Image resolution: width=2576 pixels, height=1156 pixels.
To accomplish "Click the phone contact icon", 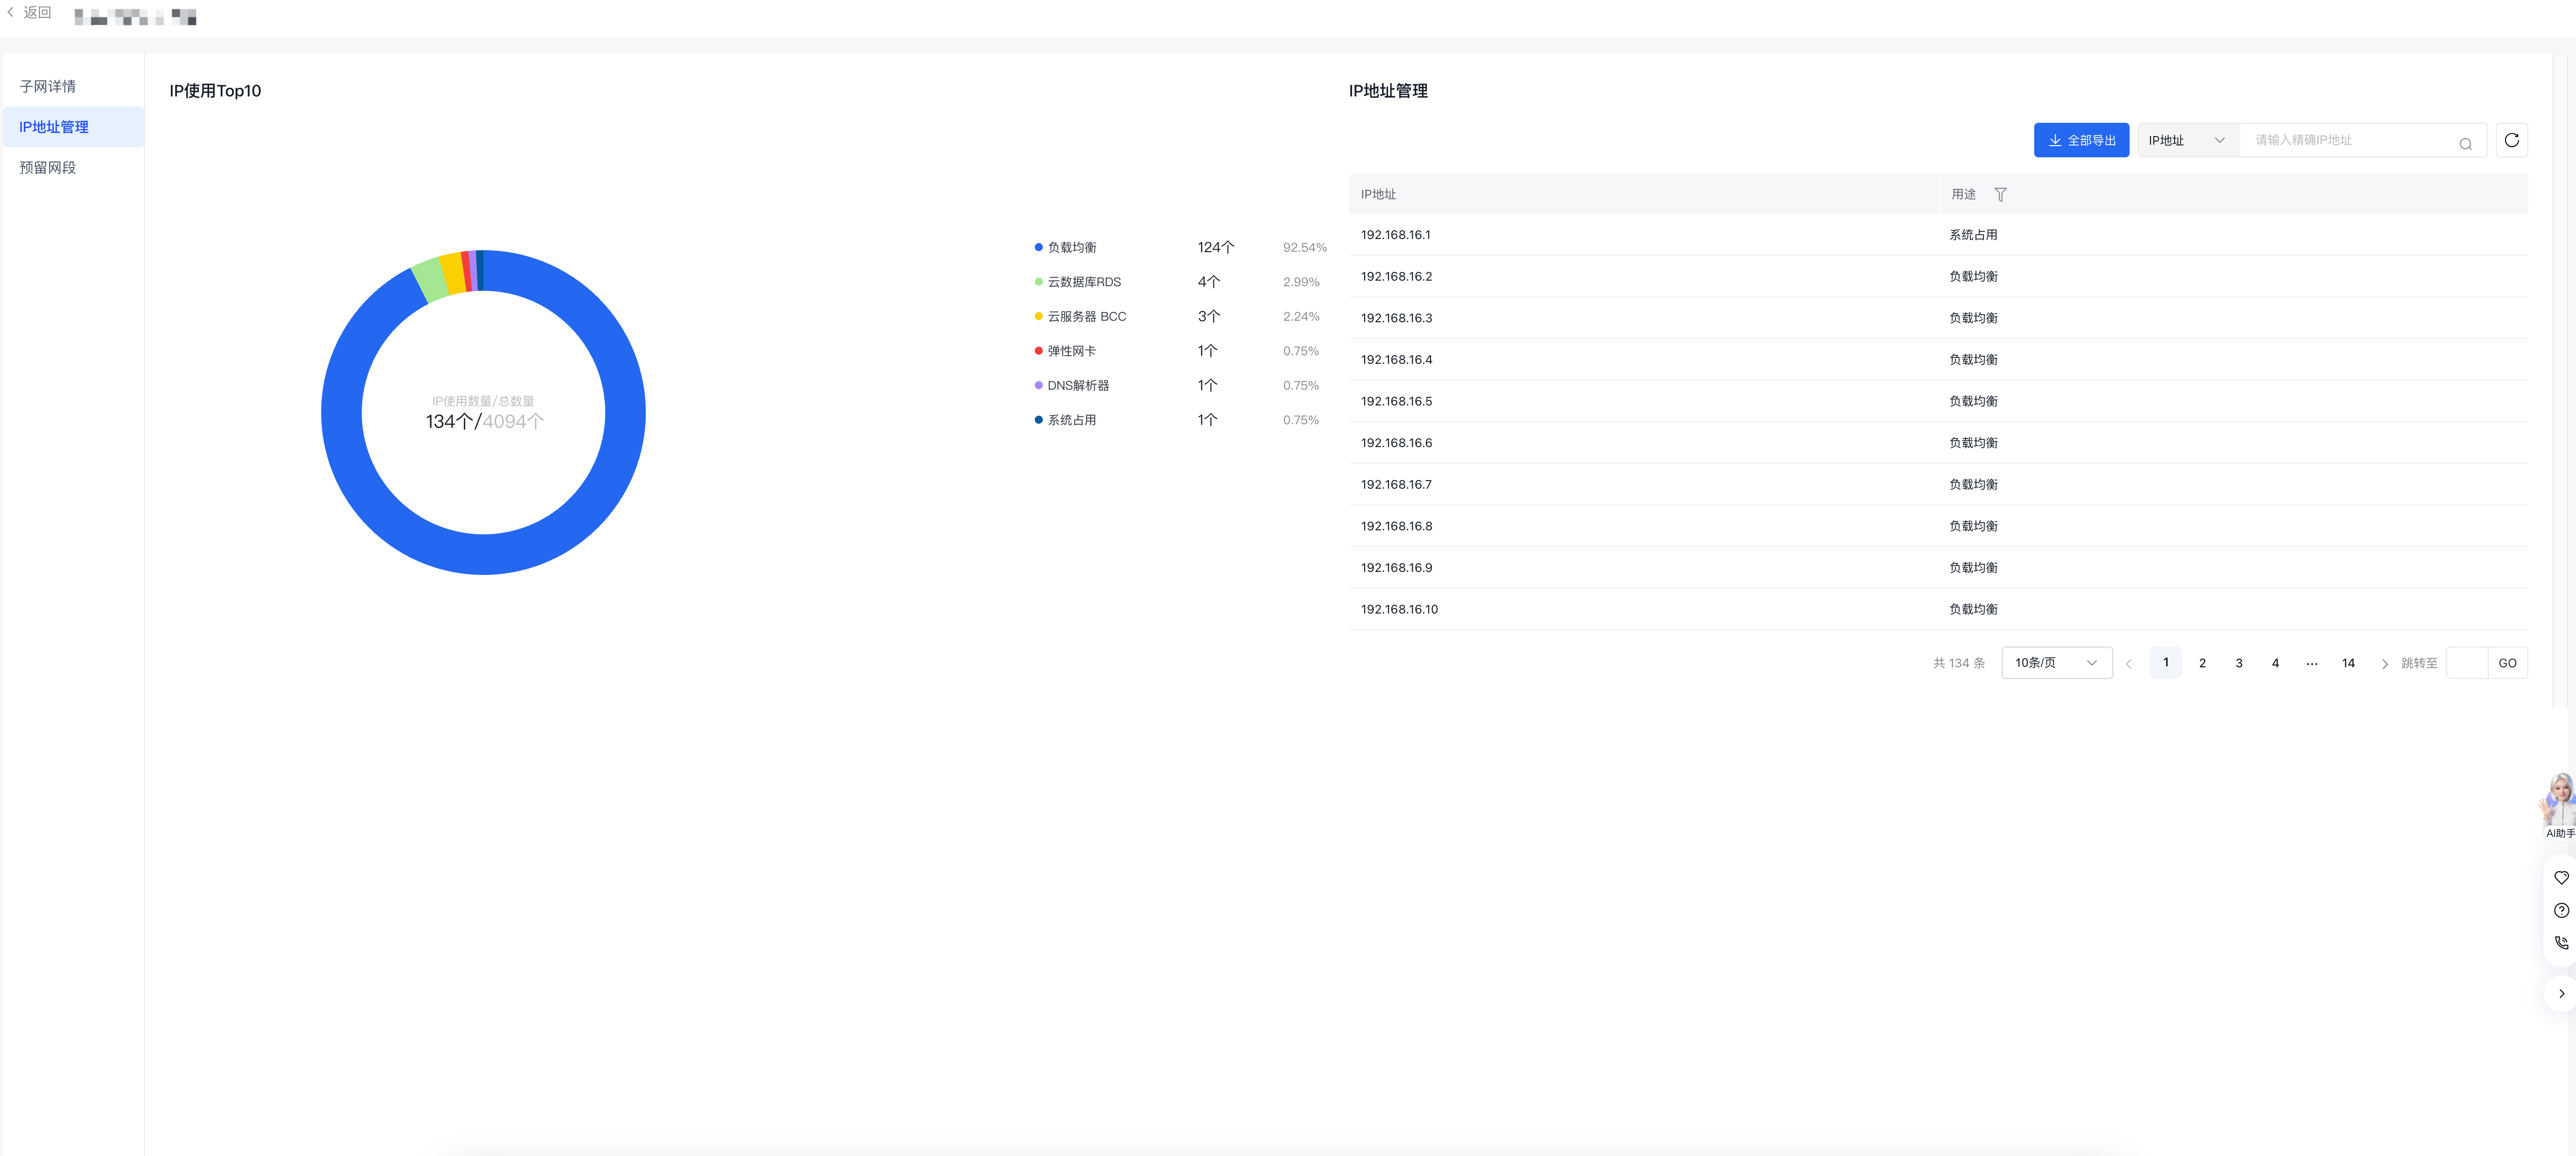I will point(2561,942).
